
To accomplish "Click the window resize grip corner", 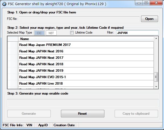I will (161, 126).
